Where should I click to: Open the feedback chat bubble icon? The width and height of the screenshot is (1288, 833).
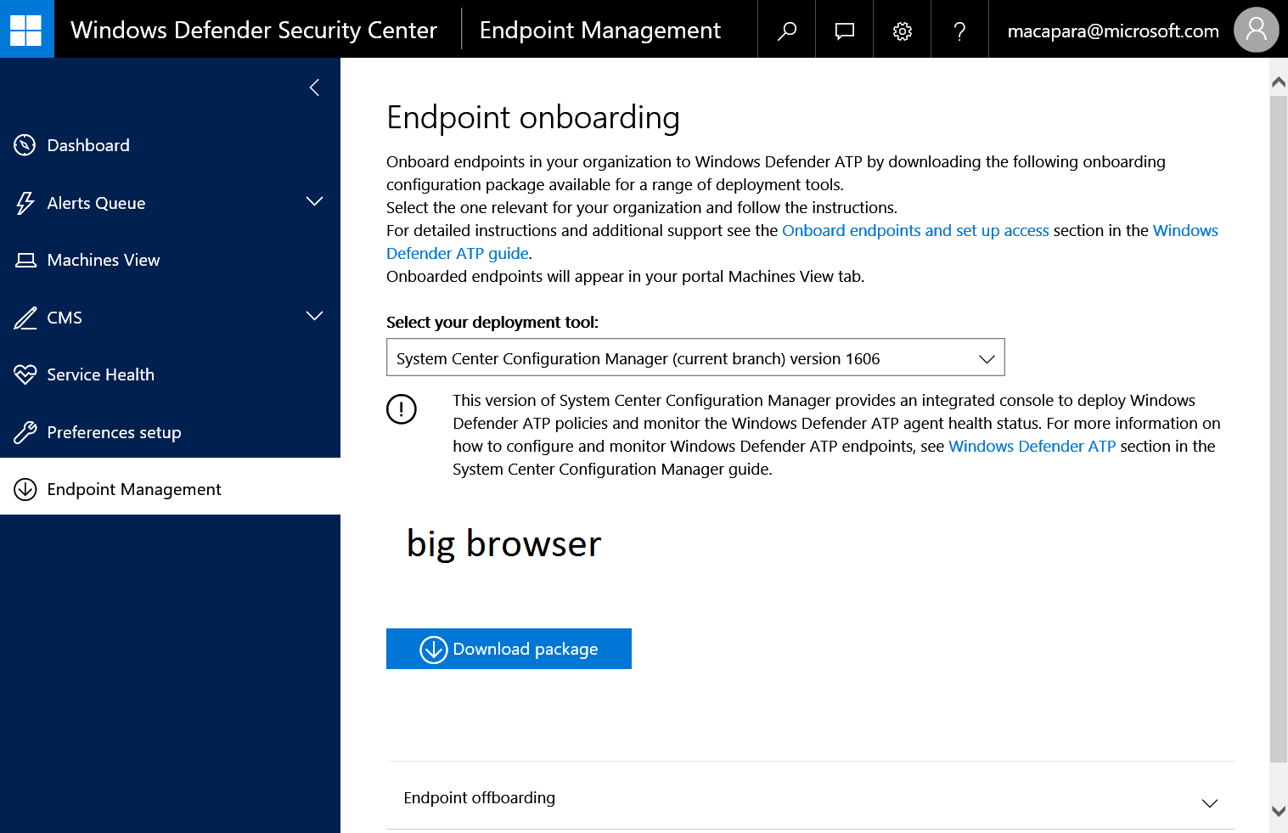point(844,31)
